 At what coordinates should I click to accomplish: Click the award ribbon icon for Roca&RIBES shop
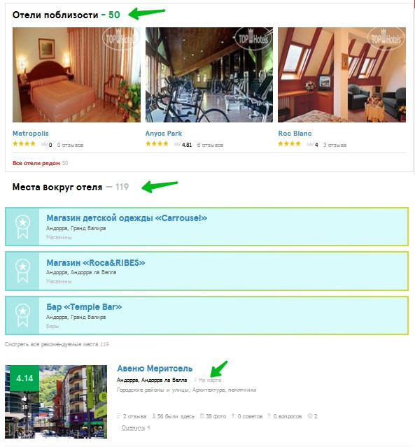point(22,271)
